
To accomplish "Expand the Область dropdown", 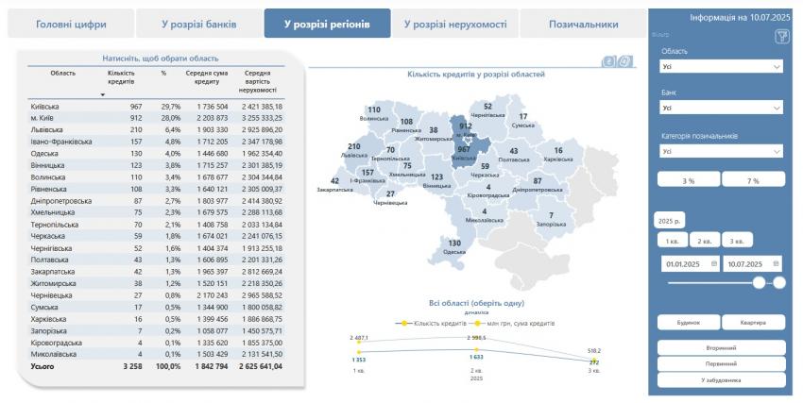I will tap(722, 67).
